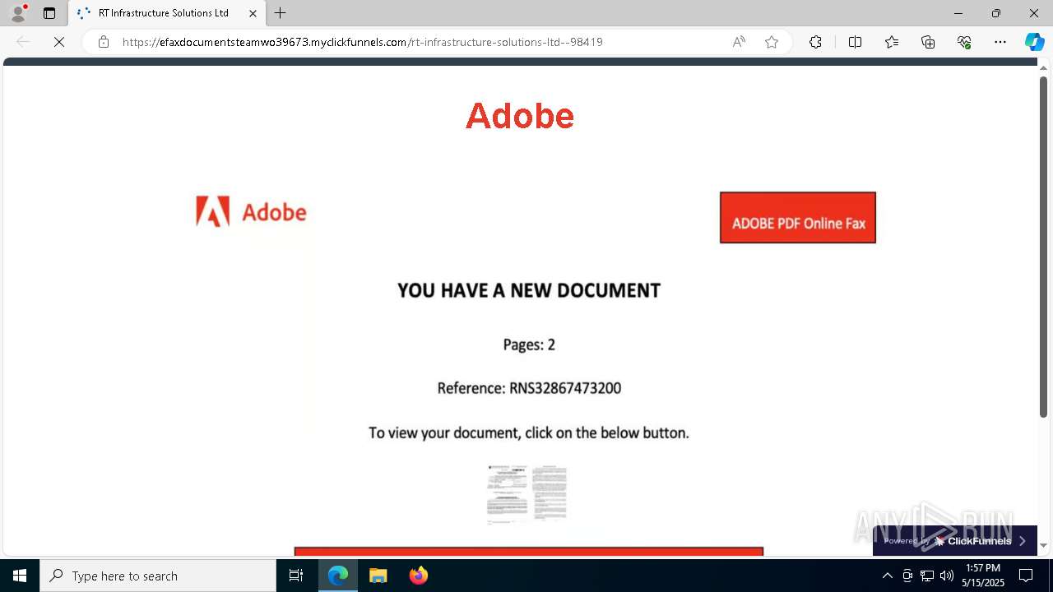The image size is (1053, 592).
Task: Click the Reference: RNS32867473200 text
Action: point(529,388)
